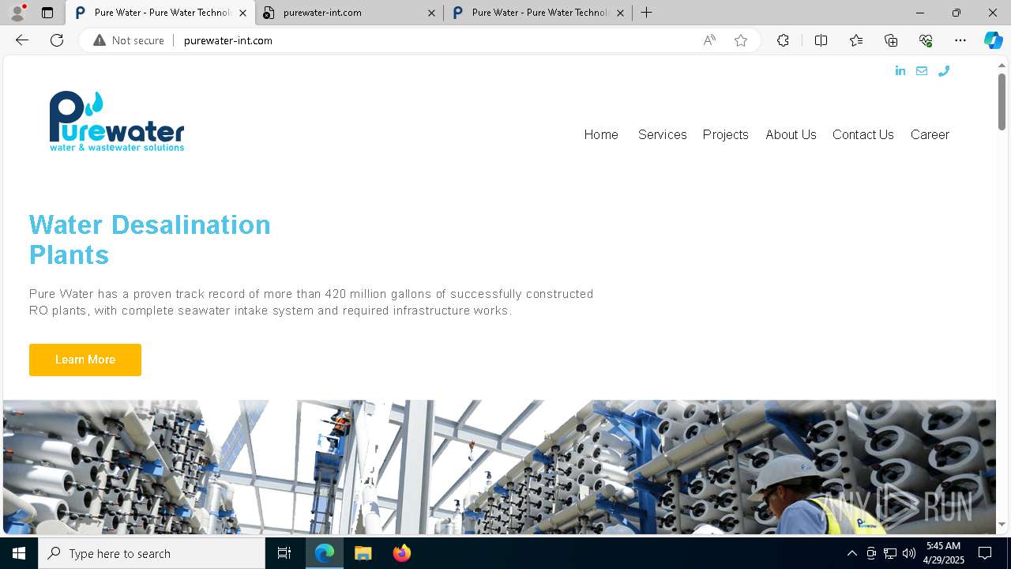Toggle split screen view

click(x=821, y=40)
